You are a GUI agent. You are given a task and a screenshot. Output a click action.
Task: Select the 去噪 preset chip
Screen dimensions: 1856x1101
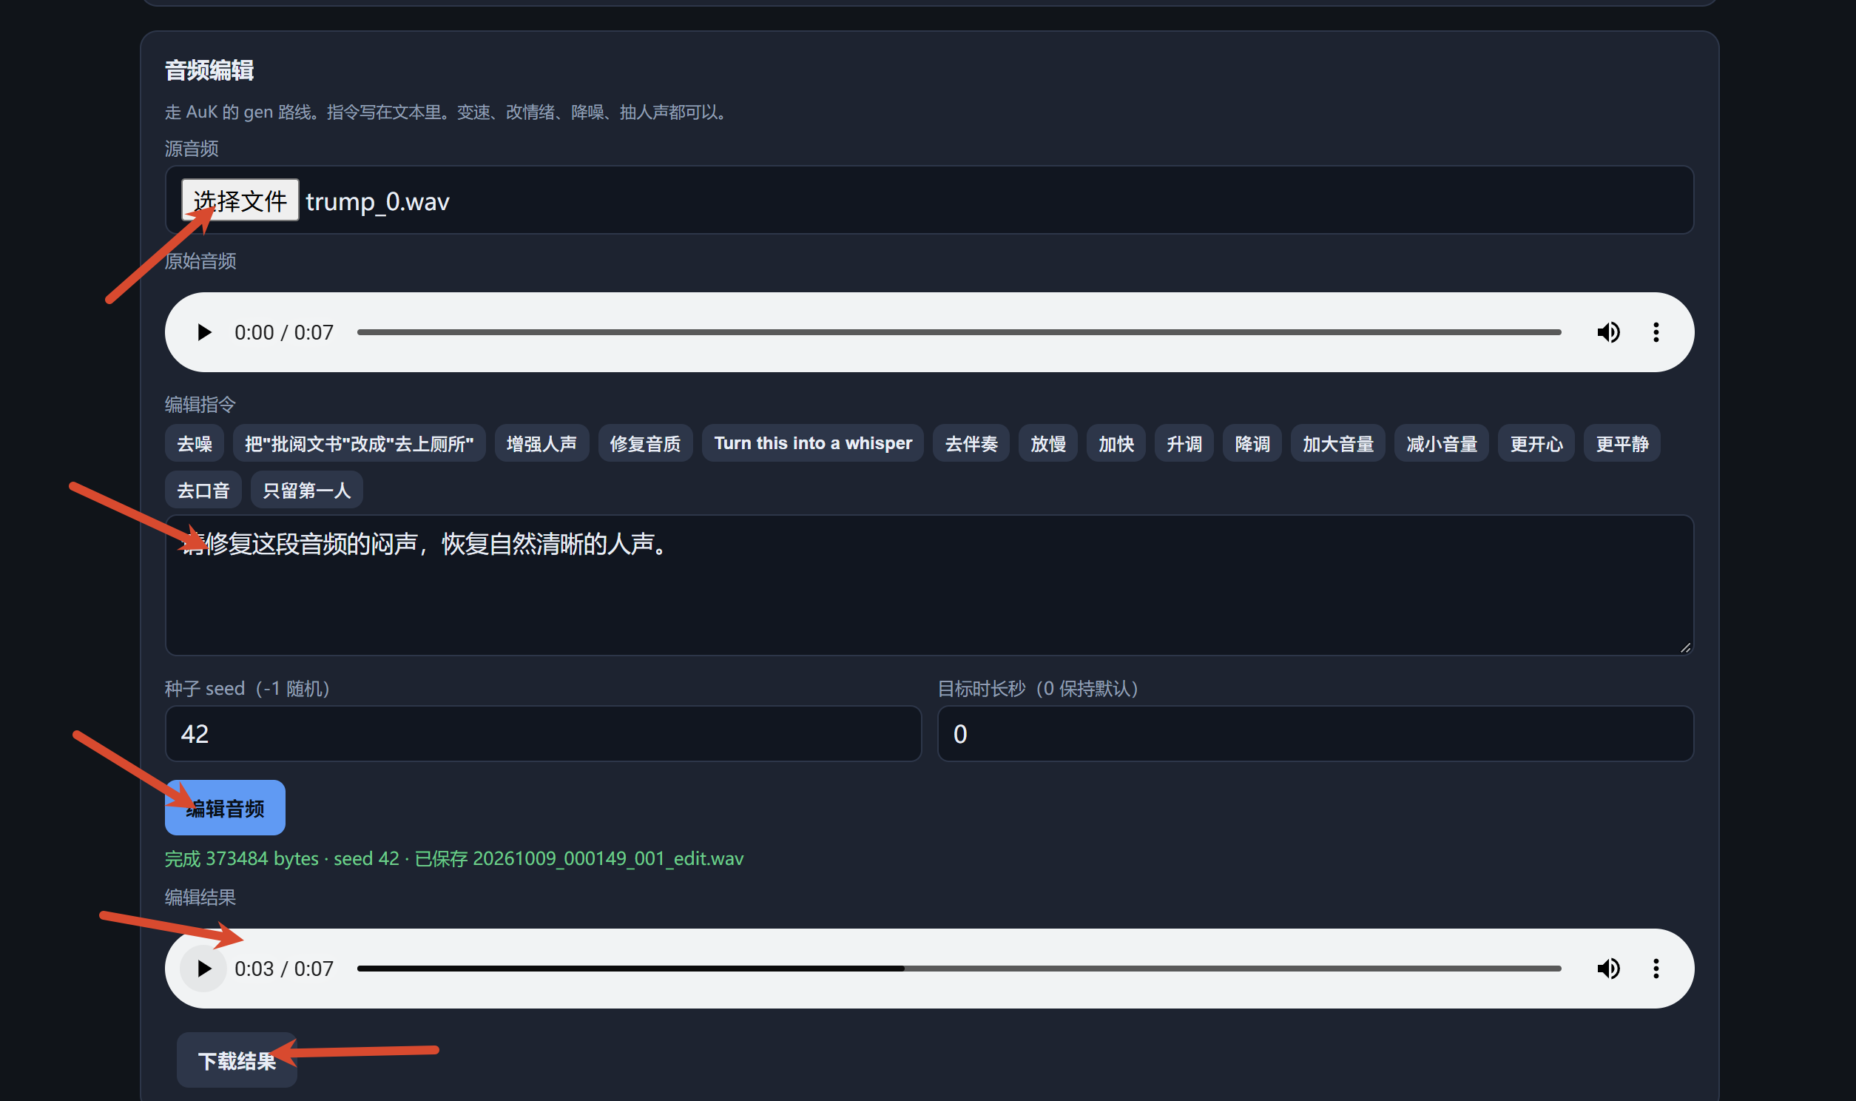tap(195, 444)
